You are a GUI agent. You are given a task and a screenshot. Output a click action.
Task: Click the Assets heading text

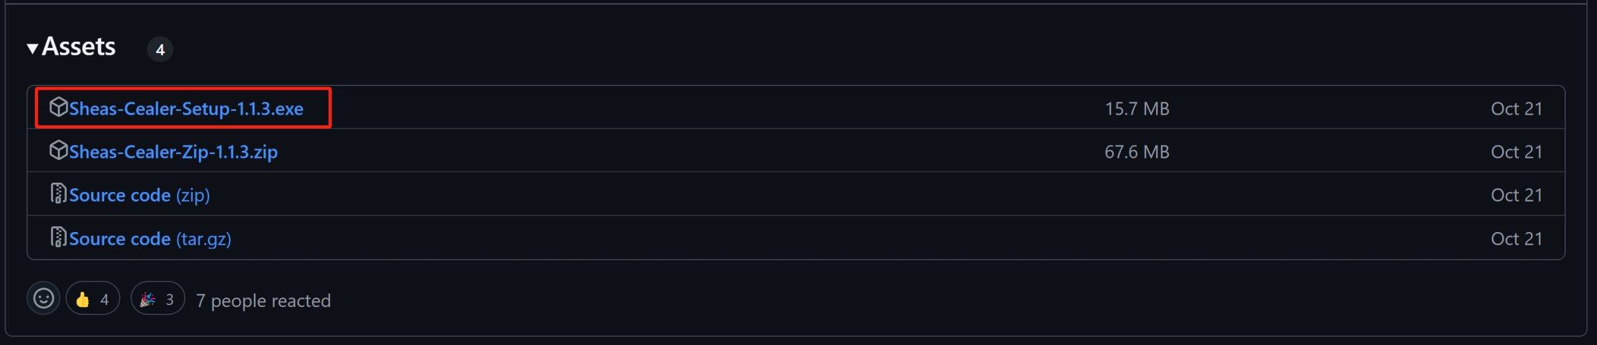(x=79, y=47)
